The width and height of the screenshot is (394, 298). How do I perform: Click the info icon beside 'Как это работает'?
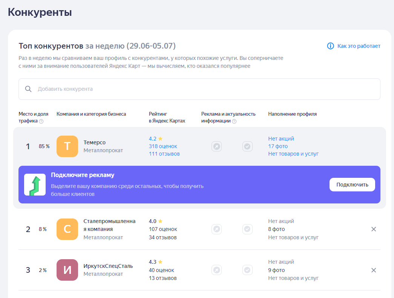pos(330,46)
